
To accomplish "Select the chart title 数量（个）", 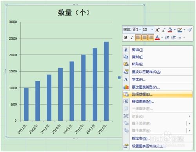I will pyautogui.click(x=74, y=13).
